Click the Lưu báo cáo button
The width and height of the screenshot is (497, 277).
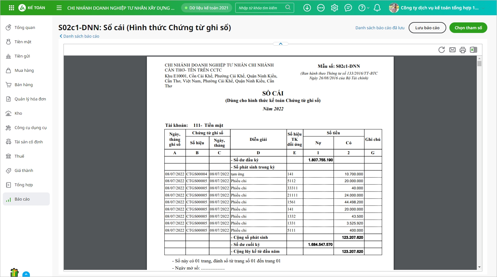tap(427, 28)
